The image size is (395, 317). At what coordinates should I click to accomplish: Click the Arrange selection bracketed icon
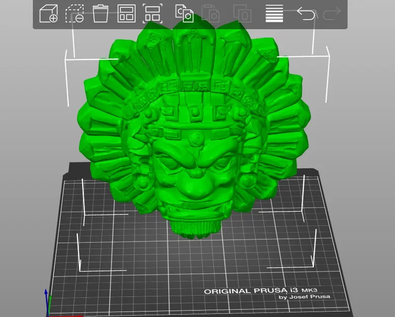[x=153, y=14]
